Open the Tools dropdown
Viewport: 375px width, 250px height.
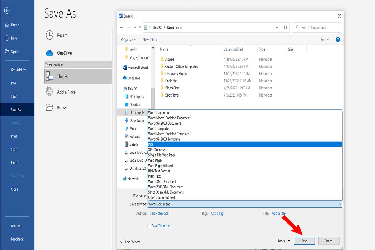(x=284, y=241)
